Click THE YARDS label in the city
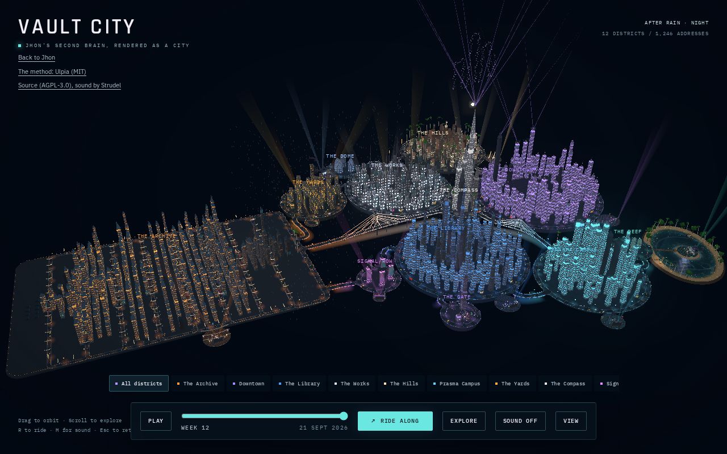727x454 pixels. [308, 183]
